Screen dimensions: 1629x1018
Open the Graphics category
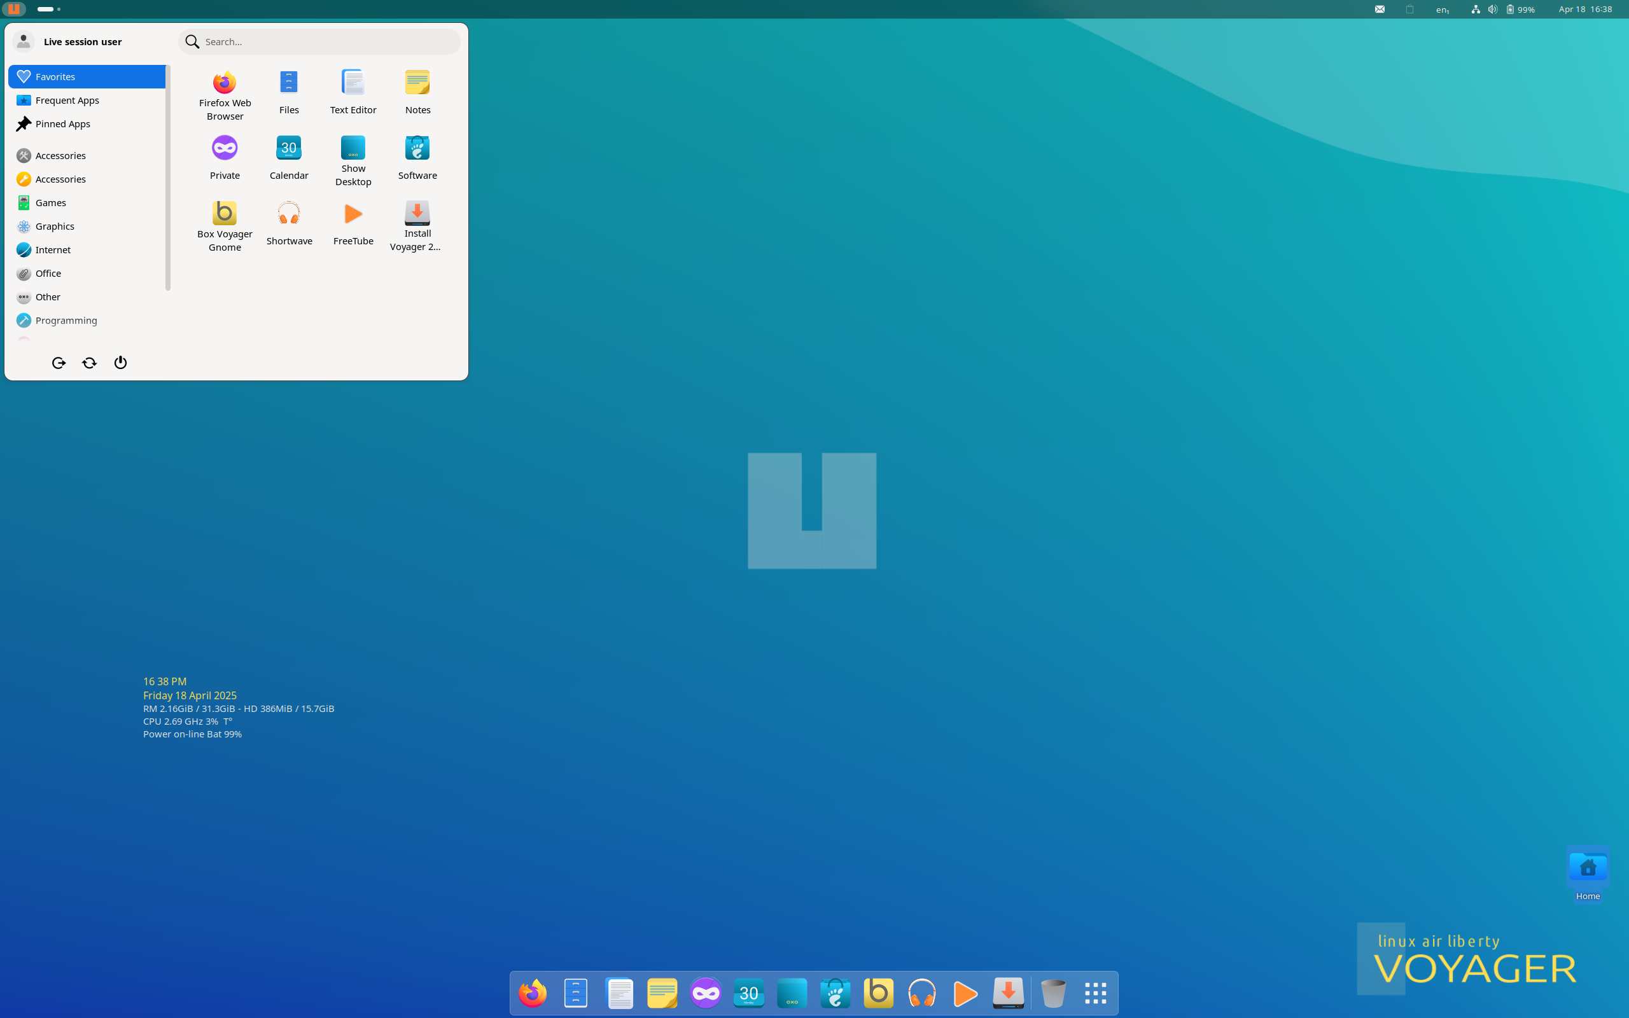tap(87, 227)
